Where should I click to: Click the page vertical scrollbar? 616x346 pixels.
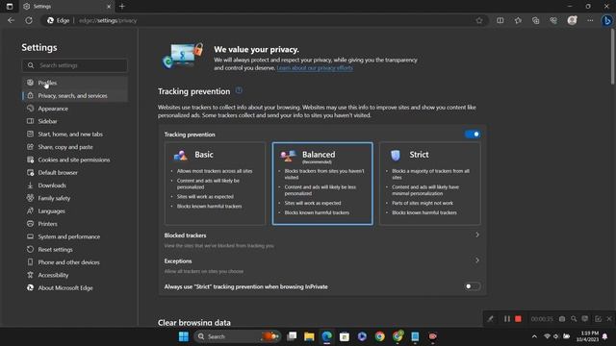(612, 57)
